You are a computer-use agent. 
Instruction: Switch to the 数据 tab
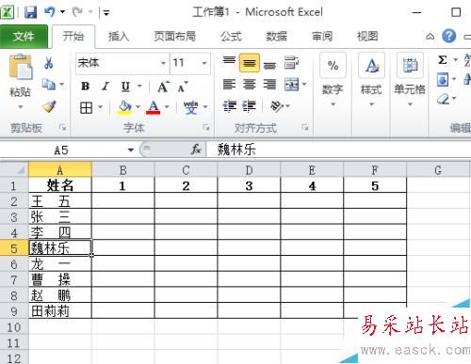click(276, 37)
